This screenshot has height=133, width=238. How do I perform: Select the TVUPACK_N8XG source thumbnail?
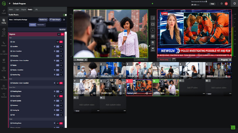[x=166, y=87]
